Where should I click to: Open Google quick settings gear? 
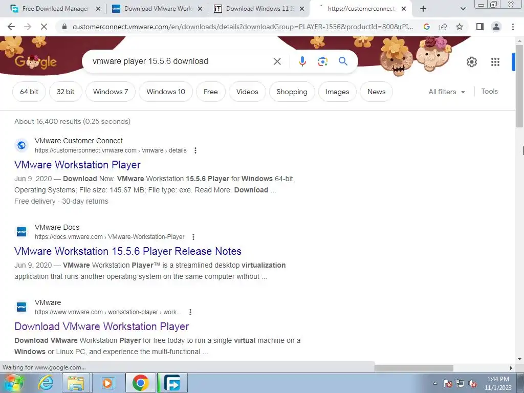tap(471, 62)
